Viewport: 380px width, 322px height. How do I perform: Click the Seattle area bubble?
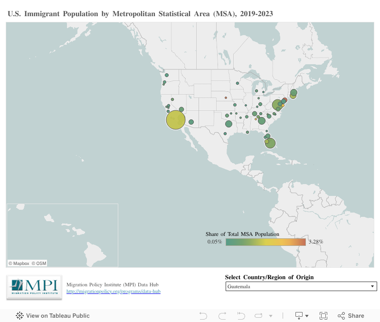[x=167, y=75]
